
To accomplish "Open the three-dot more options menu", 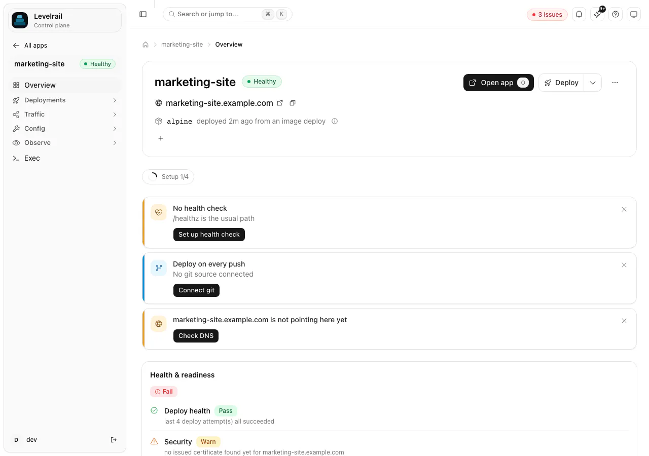I will [615, 83].
